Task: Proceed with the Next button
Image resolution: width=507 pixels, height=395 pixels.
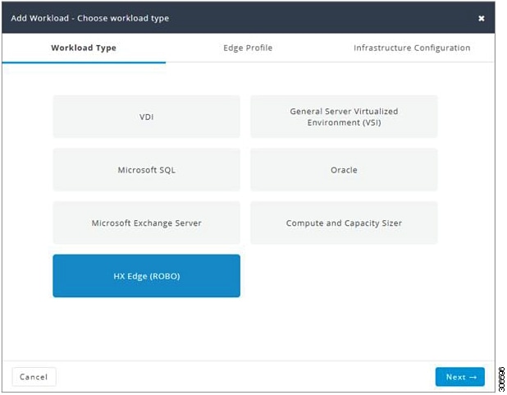Action: pos(459,377)
